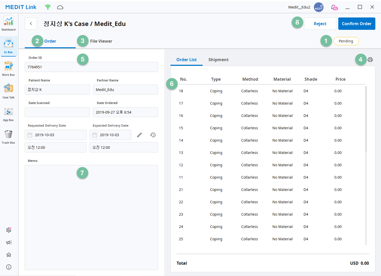Open Case Talk in the sidebar
The width and height of the screenshot is (381, 276).
[8, 91]
